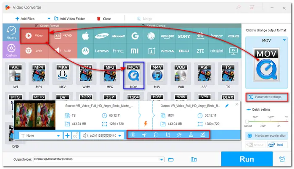Viewport: 294px width, 169px height.
Task: Expand the subtitle None dropdown
Action: click(x=58, y=136)
